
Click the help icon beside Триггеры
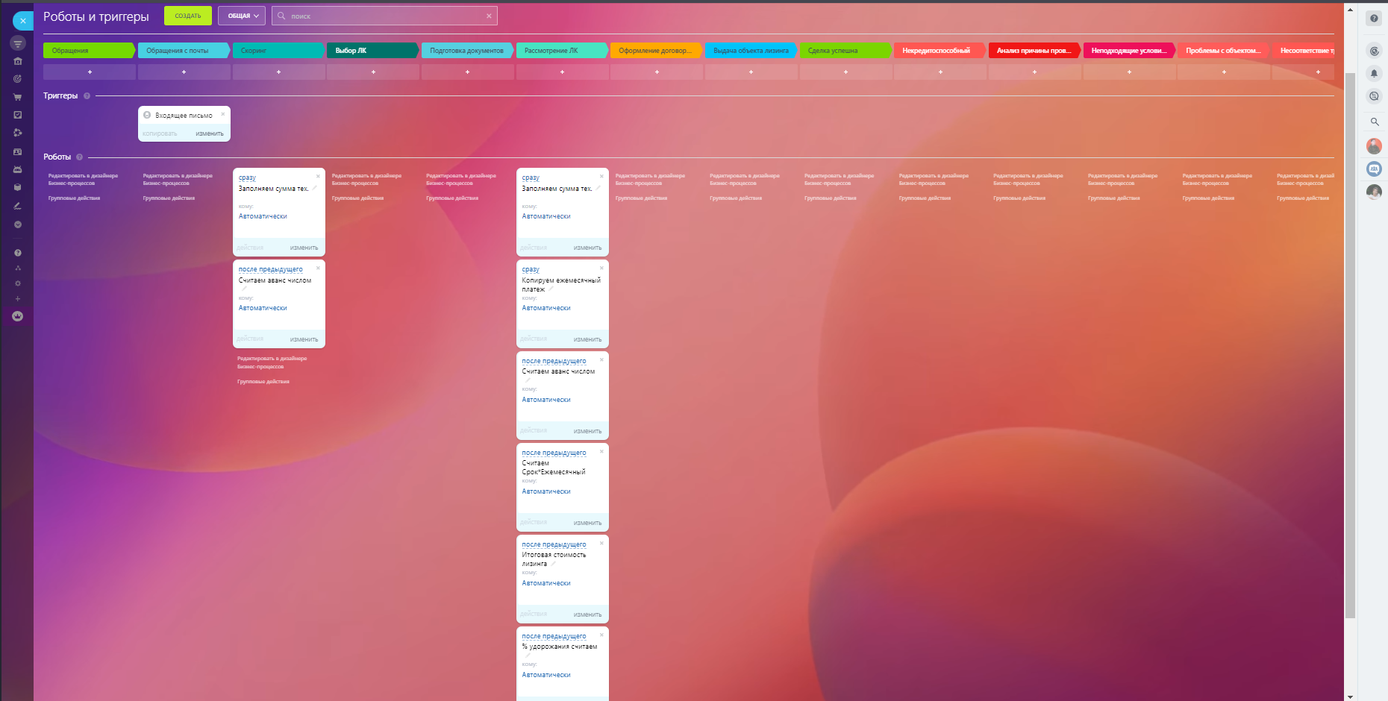(87, 95)
